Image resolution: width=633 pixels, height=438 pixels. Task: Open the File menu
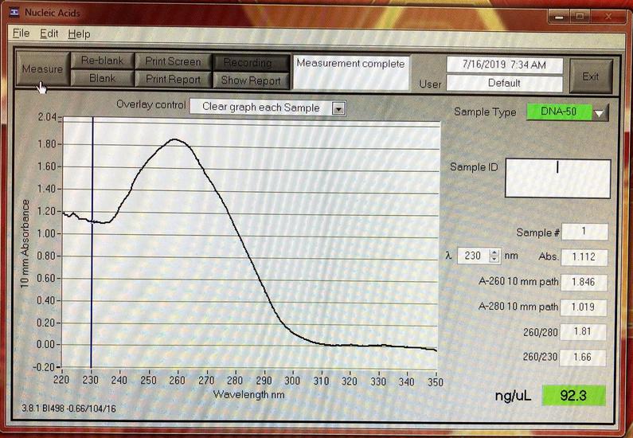[x=21, y=33]
